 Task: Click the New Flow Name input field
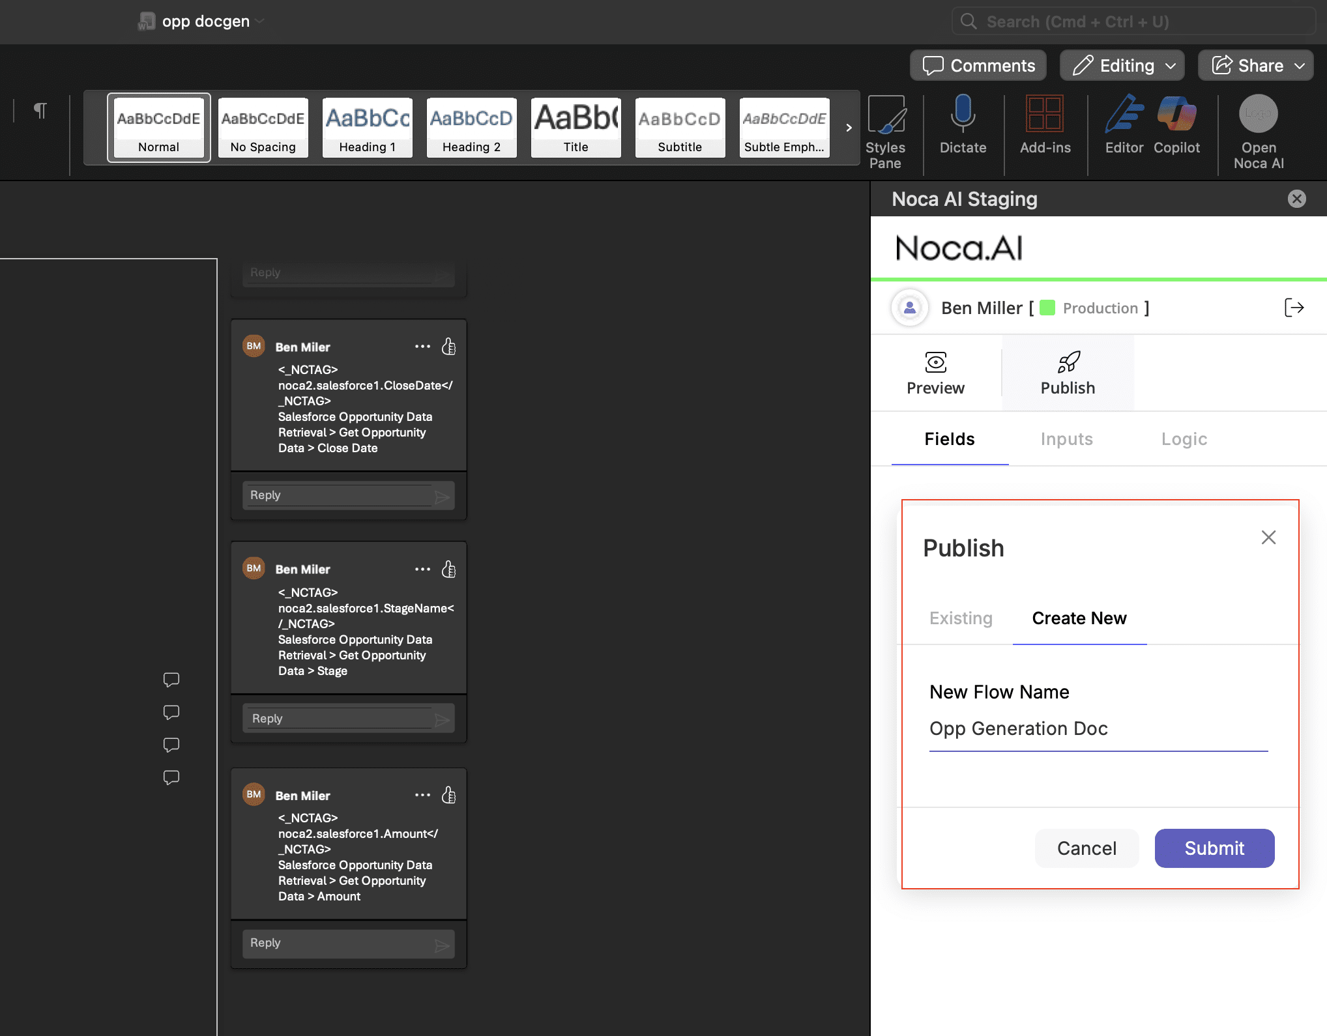click(x=1098, y=728)
